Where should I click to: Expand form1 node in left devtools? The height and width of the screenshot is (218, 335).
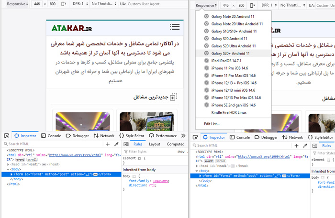11,174
